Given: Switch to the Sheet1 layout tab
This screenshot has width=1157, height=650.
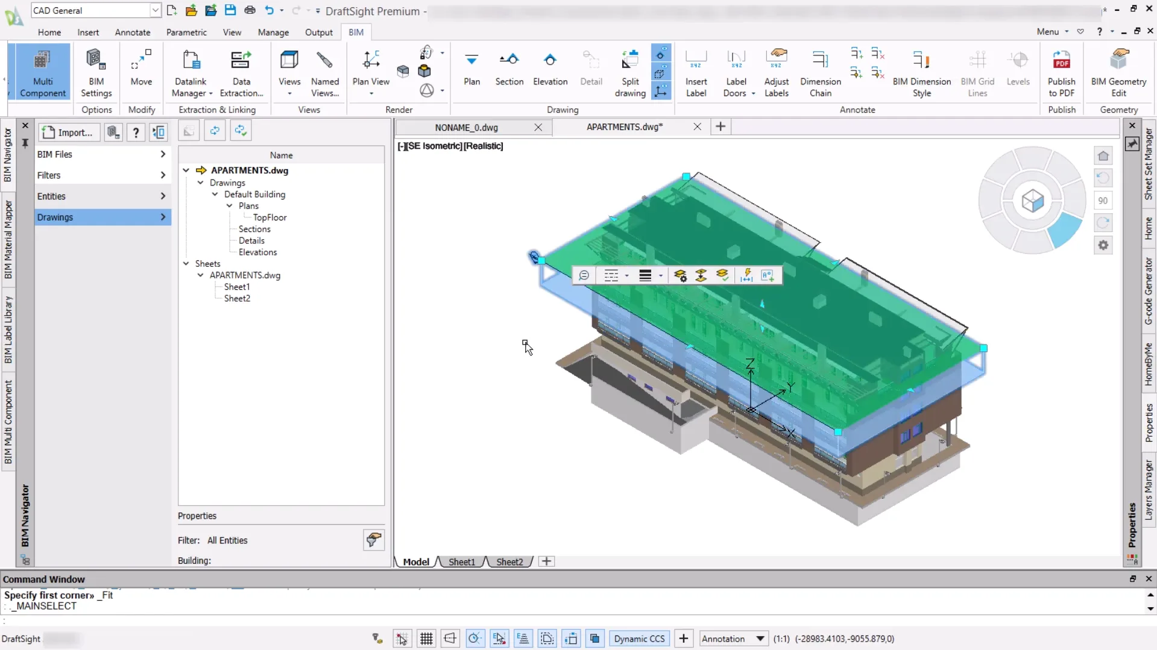Looking at the screenshot, I should tap(461, 561).
